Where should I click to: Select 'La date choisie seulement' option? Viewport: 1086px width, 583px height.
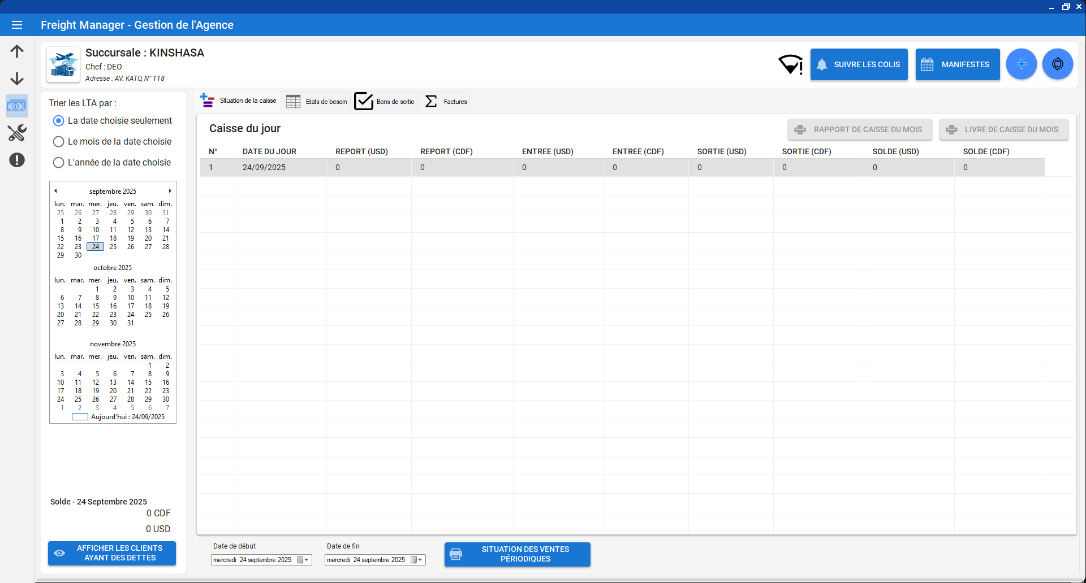pos(59,121)
